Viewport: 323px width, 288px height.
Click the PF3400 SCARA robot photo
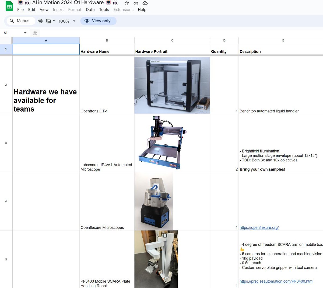pyautogui.click(x=156, y=259)
